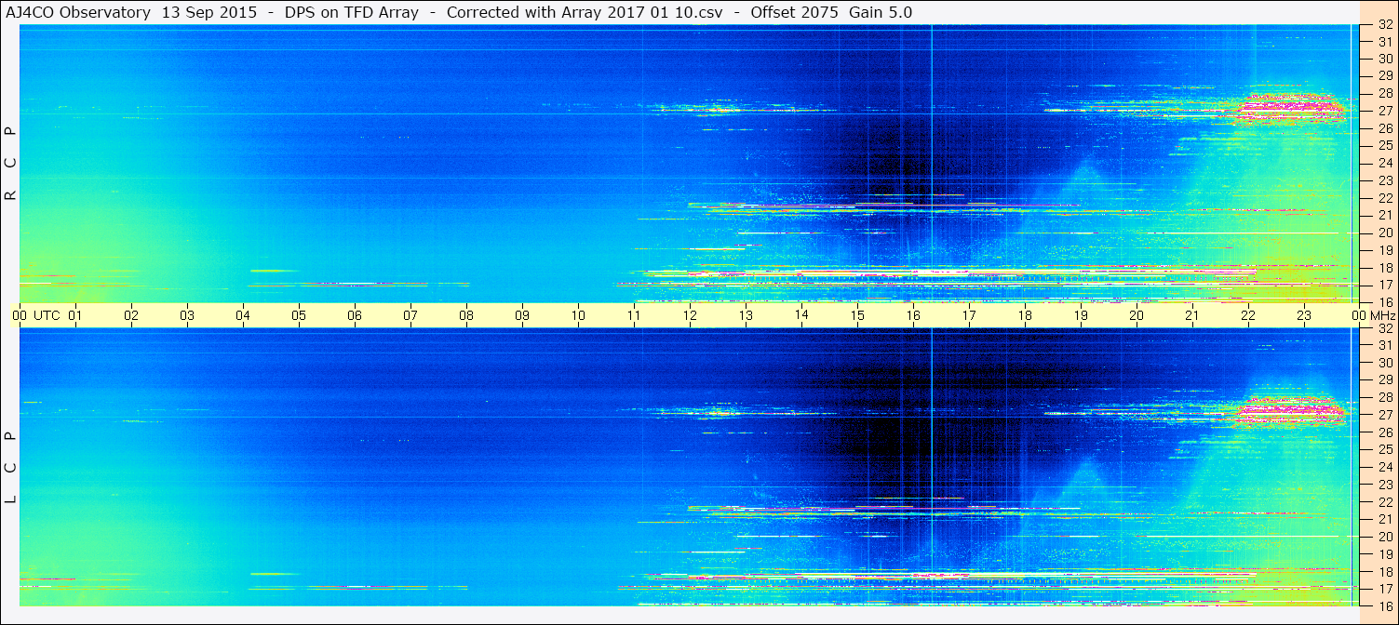Select hour 19 on the UTC axis
Viewport: 1399px width, 625px height.
tap(1081, 315)
